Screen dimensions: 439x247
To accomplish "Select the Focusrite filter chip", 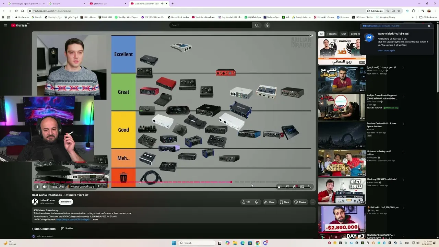I will click(332, 34).
